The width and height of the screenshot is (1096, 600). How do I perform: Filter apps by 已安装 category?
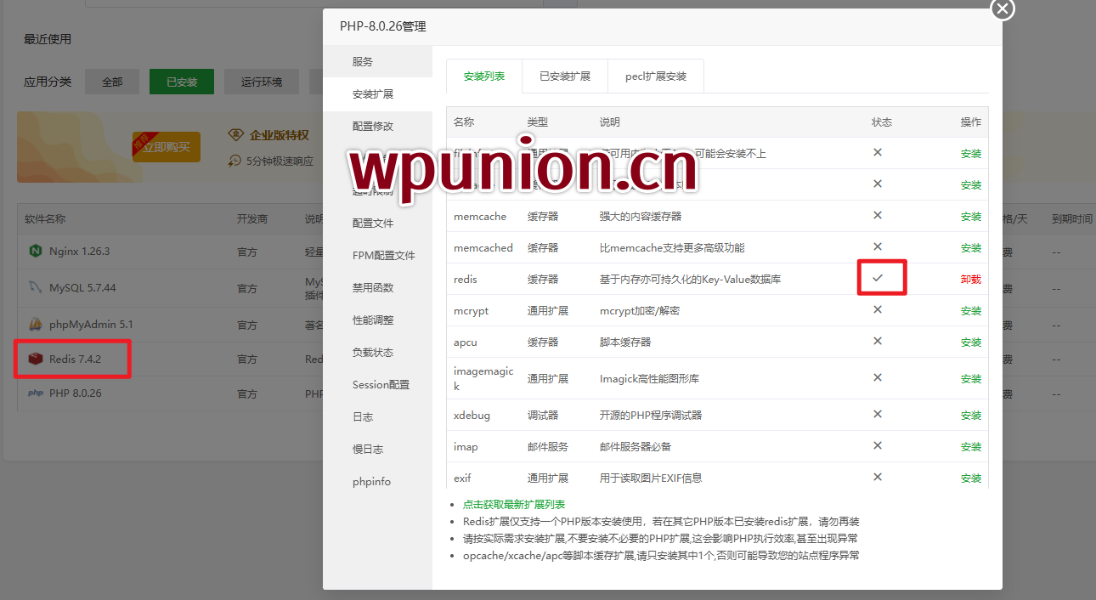point(182,82)
